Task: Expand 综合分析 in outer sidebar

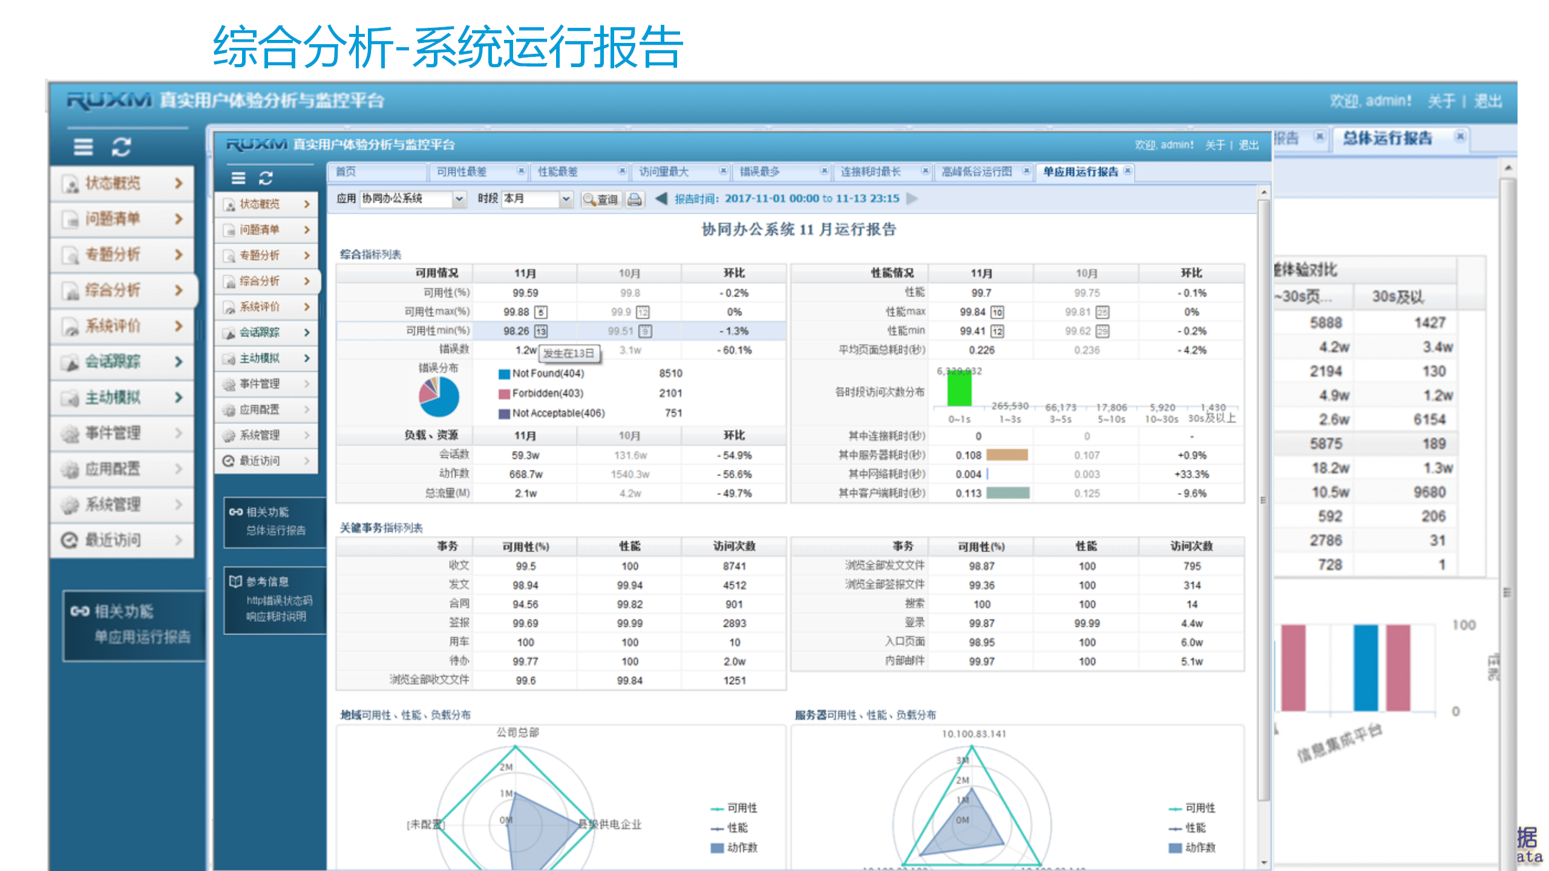Action: [x=178, y=290]
